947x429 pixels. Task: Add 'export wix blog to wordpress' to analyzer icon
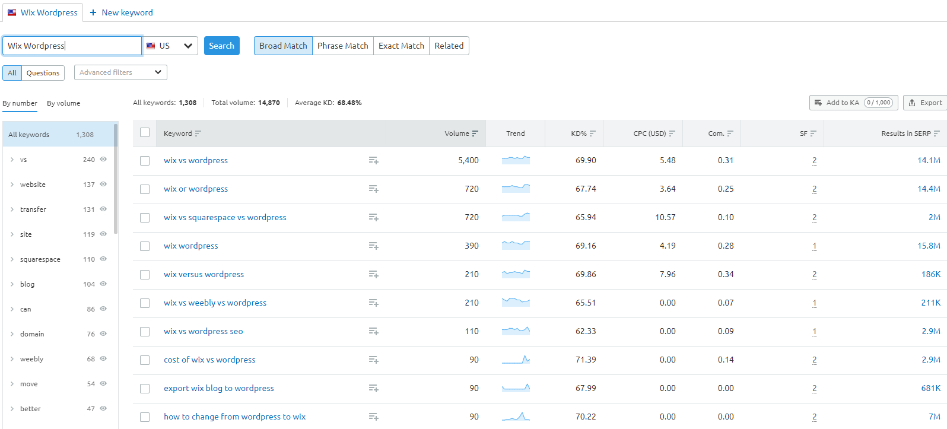[x=373, y=388]
